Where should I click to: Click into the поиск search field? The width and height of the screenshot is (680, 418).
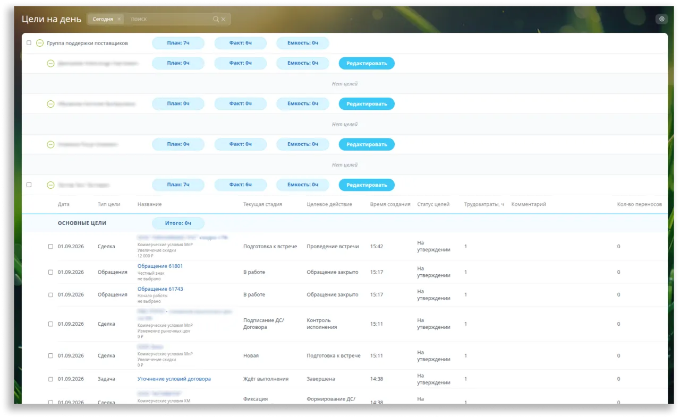pyautogui.click(x=170, y=19)
